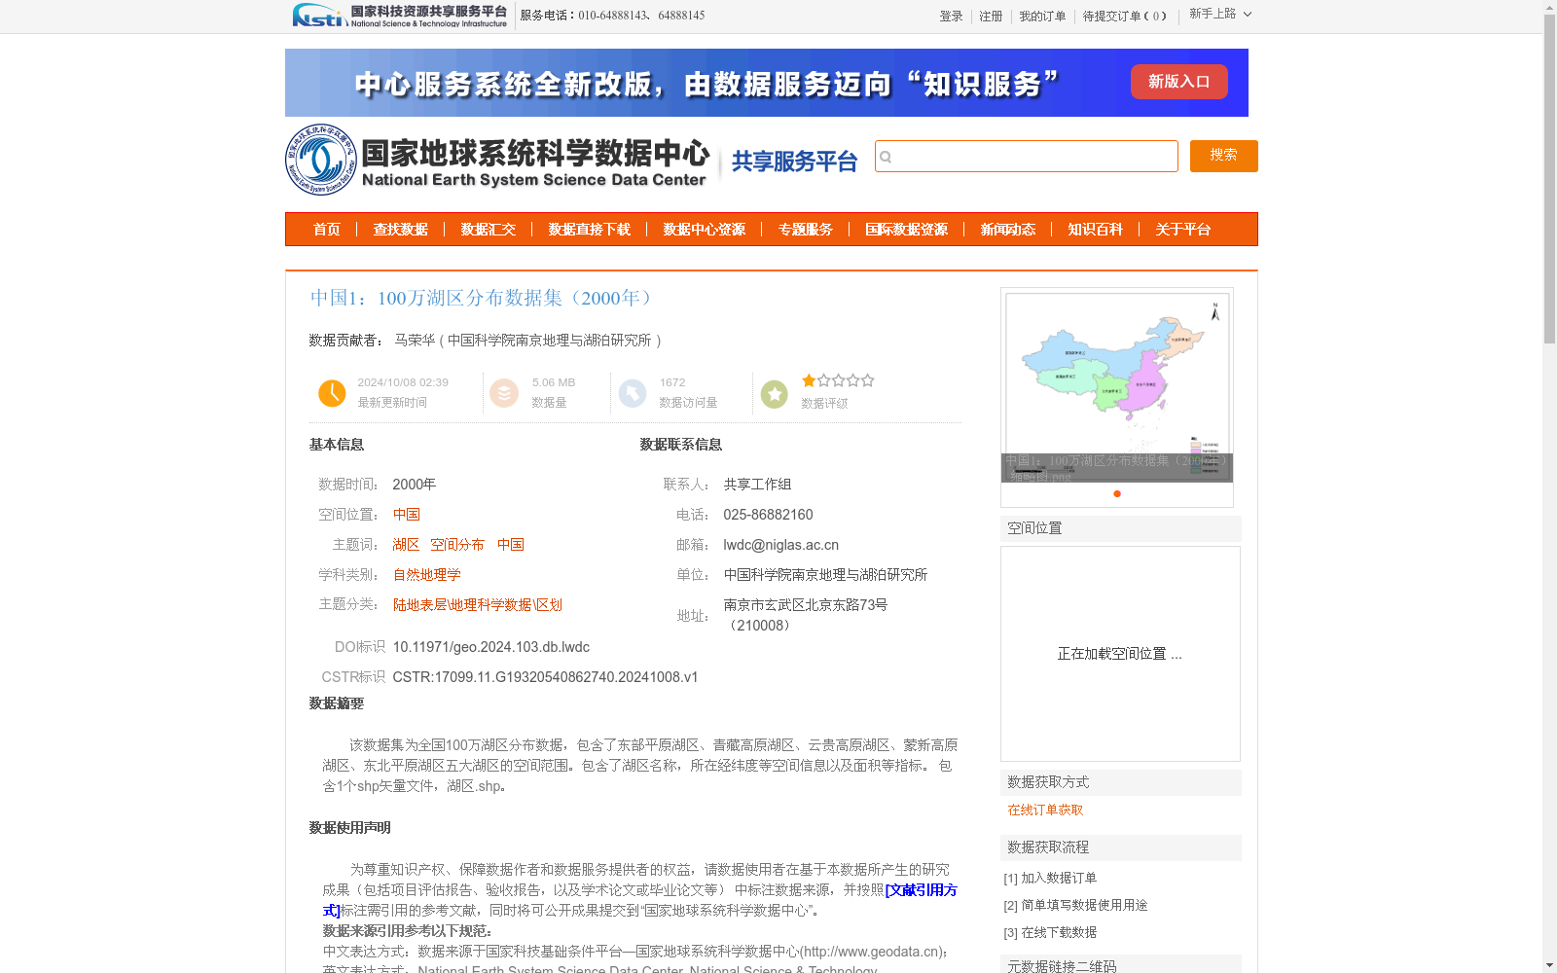Image resolution: width=1557 pixels, height=973 pixels.
Task: Click the NSTI platform logo
Action: coord(399,16)
